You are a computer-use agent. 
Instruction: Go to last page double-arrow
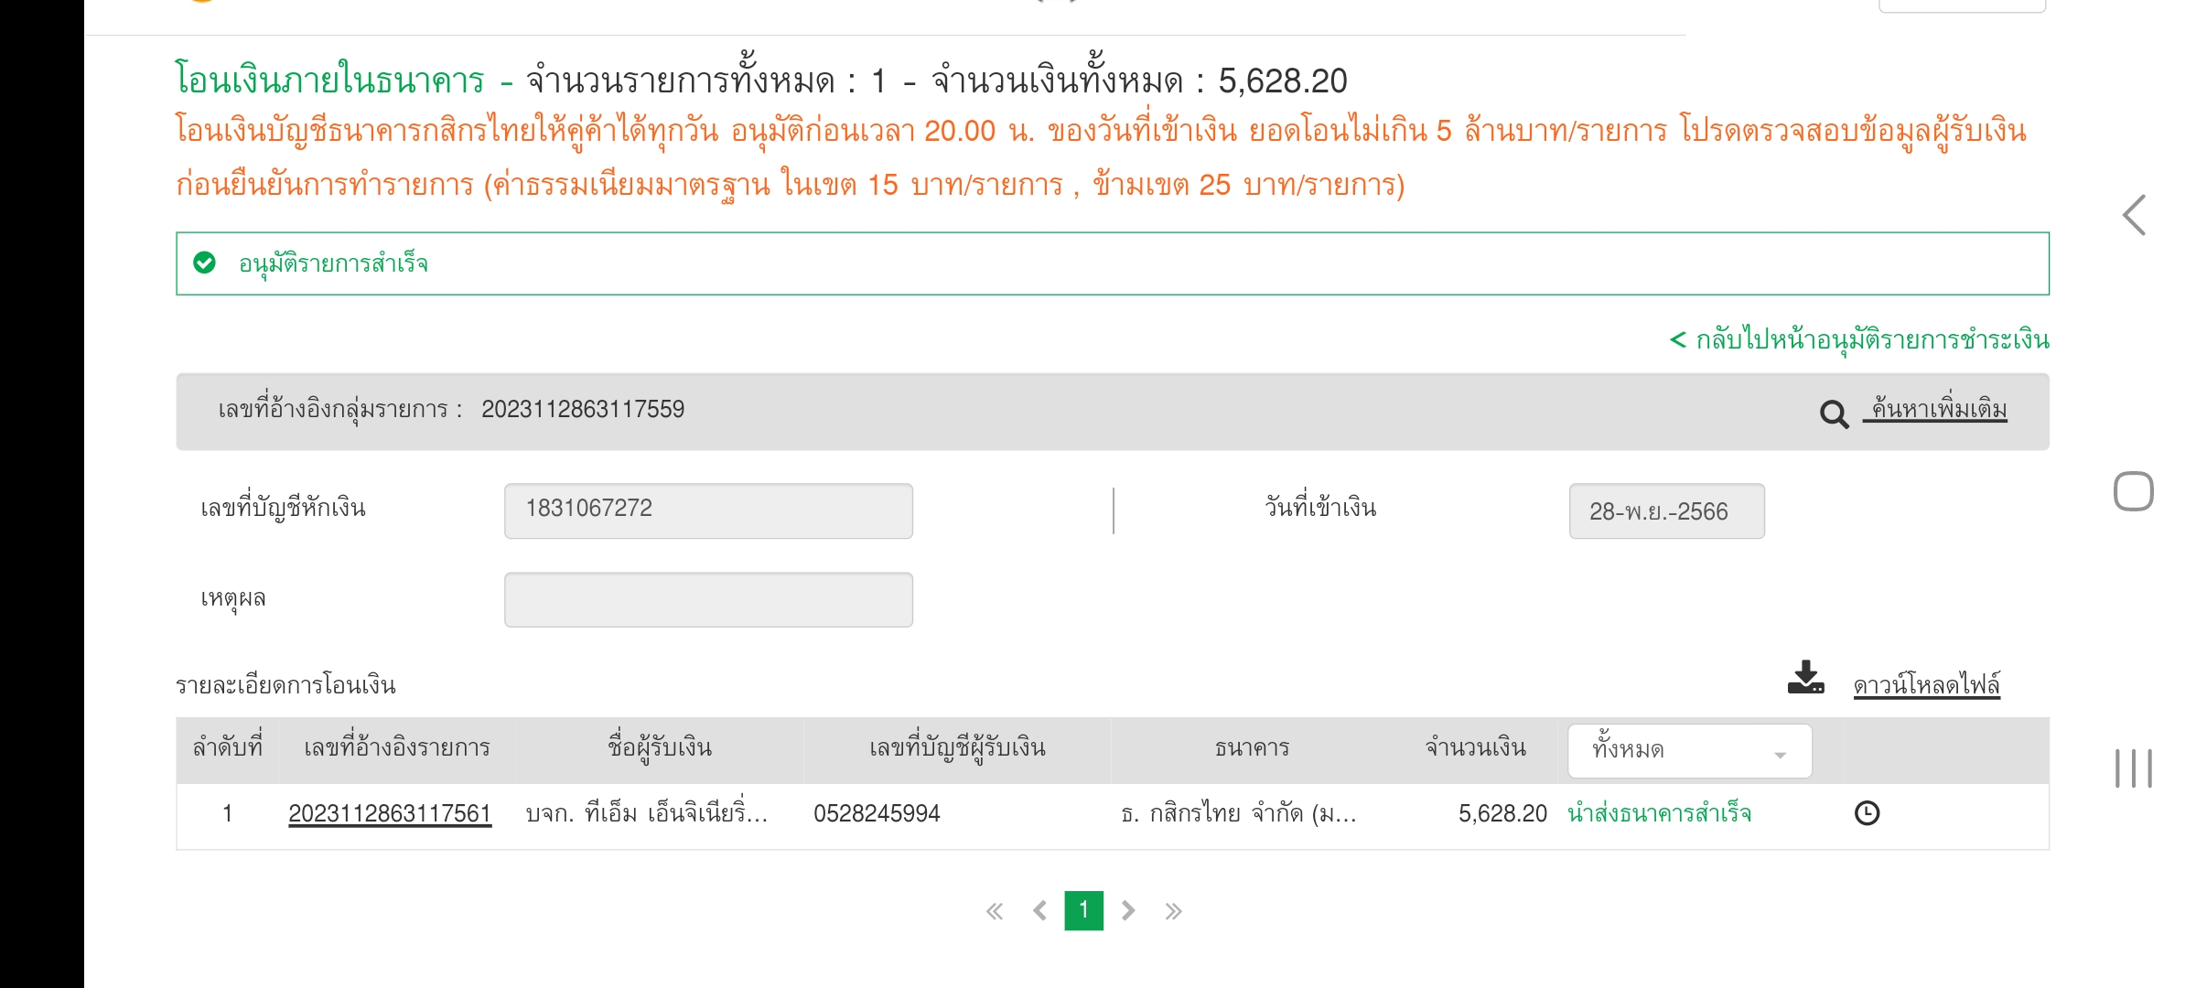pyautogui.click(x=1173, y=911)
